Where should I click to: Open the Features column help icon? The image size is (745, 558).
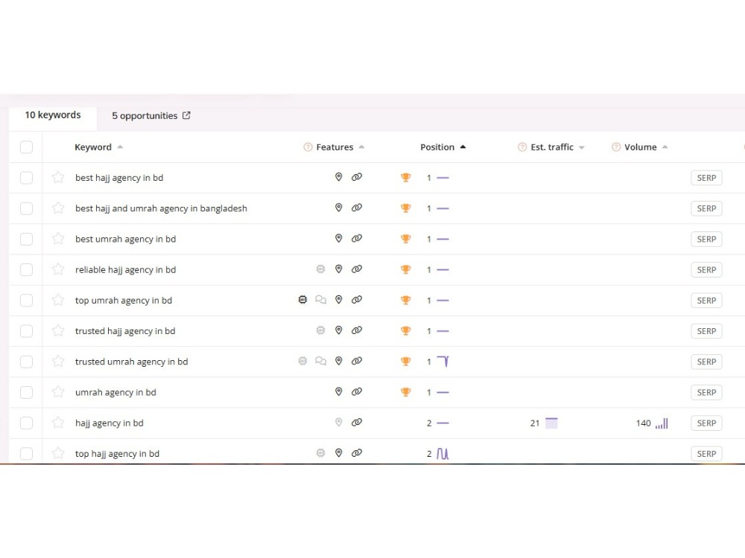(308, 147)
